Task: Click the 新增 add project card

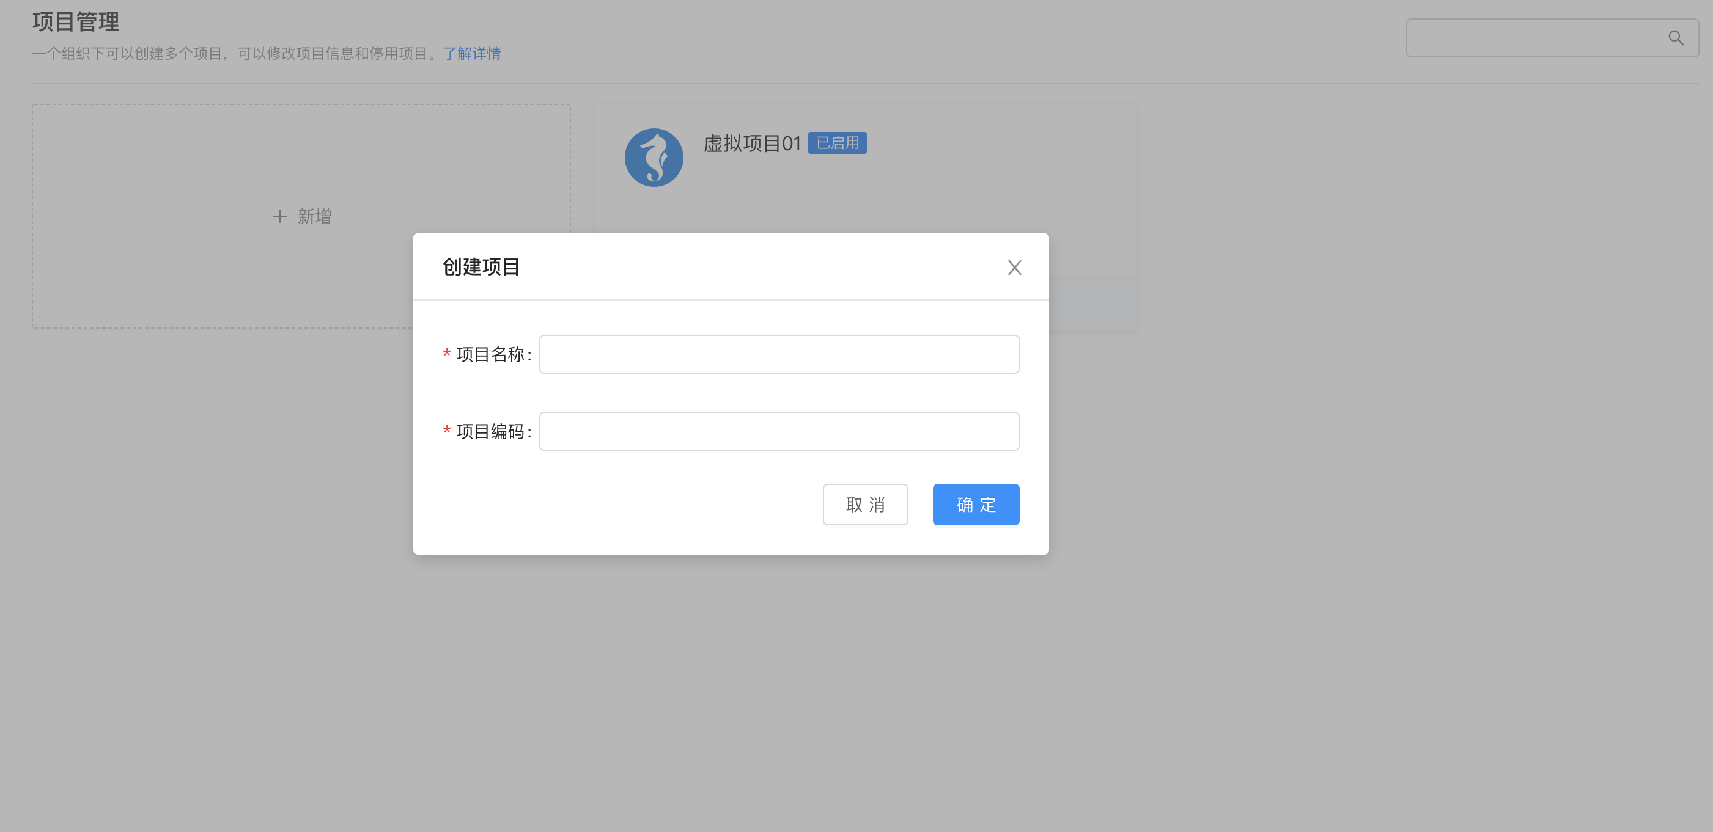Action: pyautogui.click(x=301, y=216)
